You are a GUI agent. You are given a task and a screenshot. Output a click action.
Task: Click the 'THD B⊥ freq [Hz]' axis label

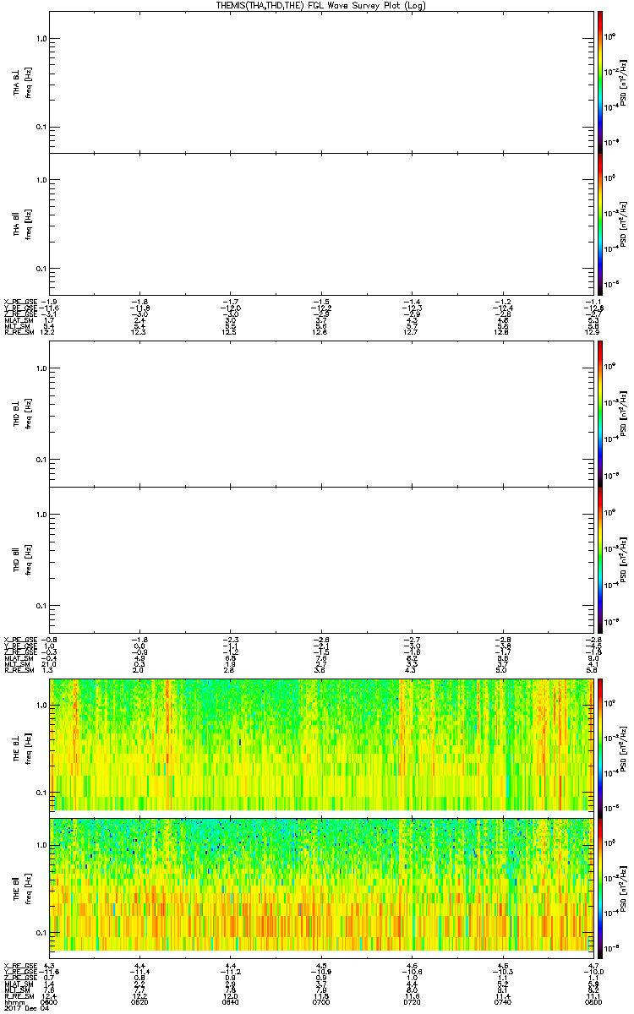point(22,414)
